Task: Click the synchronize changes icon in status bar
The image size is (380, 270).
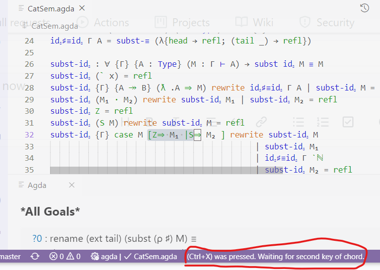Action: [x=35, y=257]
